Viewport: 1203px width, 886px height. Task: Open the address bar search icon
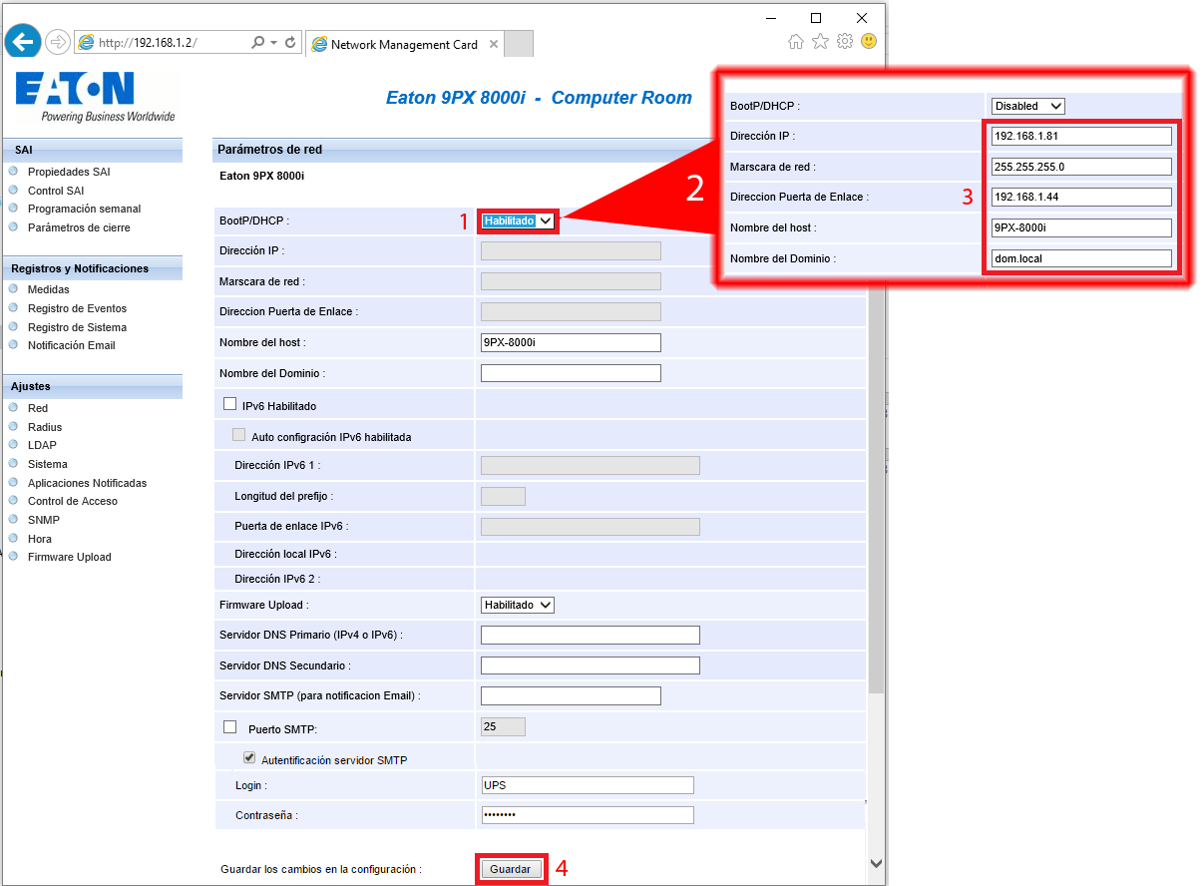257,43
